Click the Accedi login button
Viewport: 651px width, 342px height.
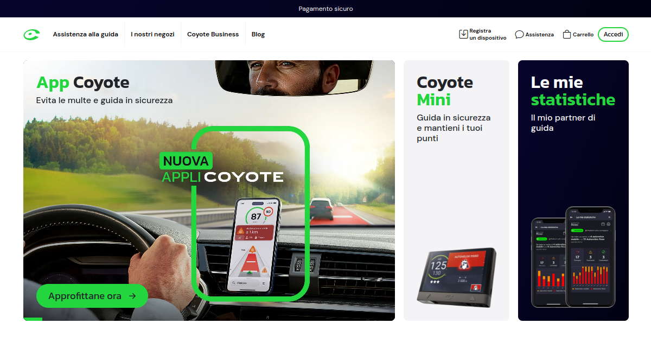point(613,34)
